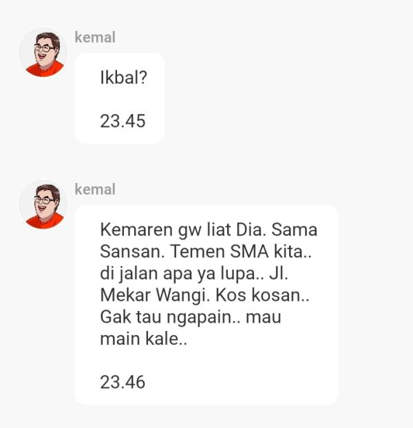Open kemal's avatar beside the "Ikbal?" message
This screenshot has height=428, width=413.
43,52
